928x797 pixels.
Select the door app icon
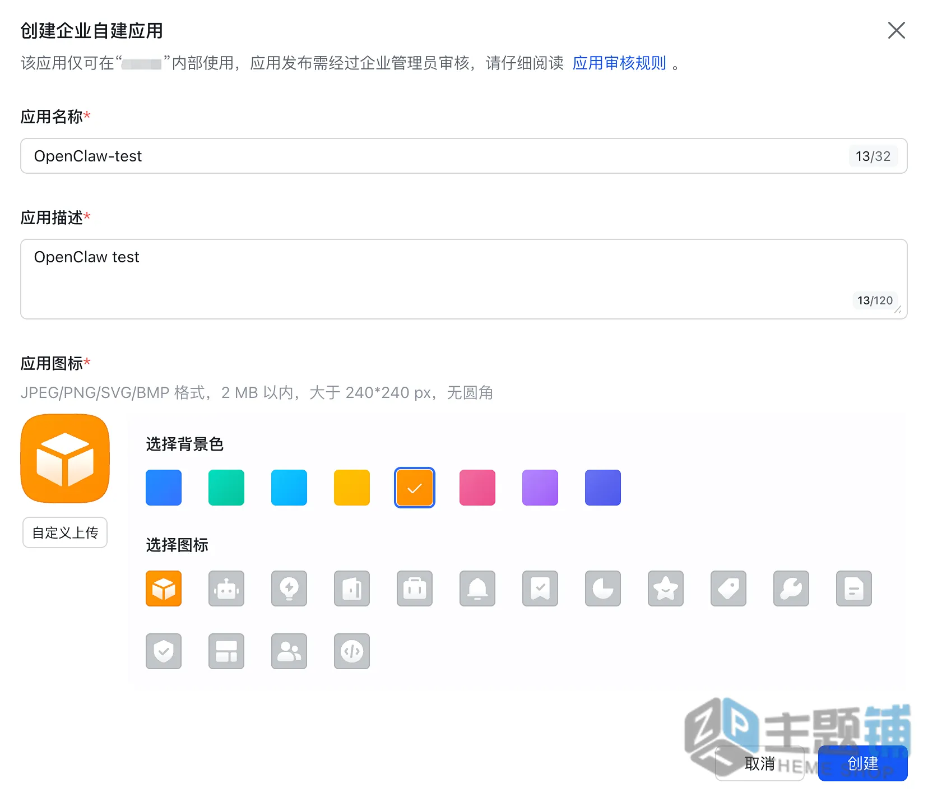352,589
